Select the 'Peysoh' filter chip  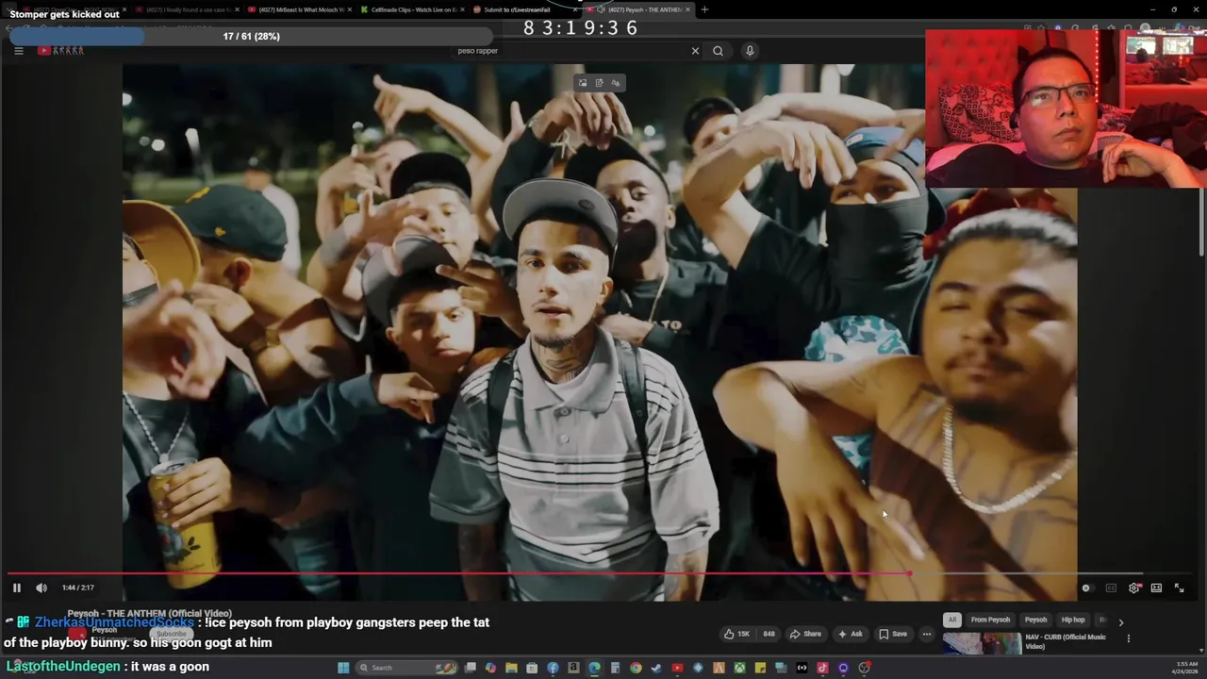point(1035,620)
